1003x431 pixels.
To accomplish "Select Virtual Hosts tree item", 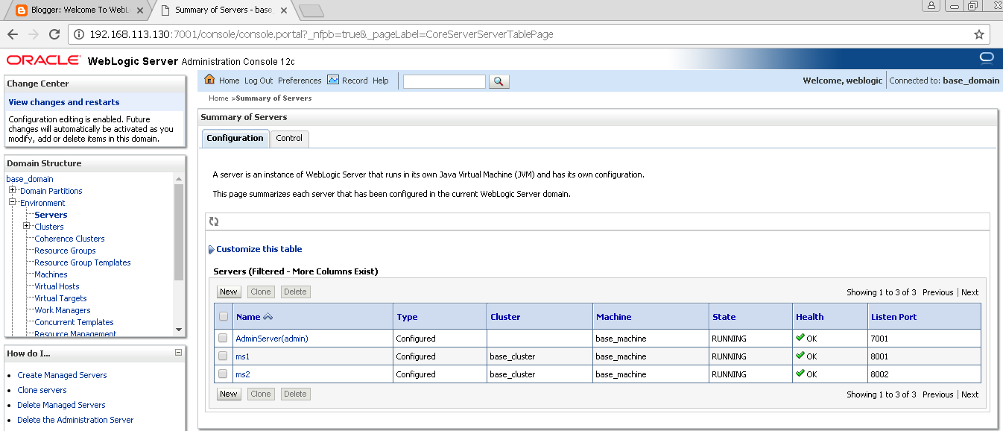I will [57, 286].
